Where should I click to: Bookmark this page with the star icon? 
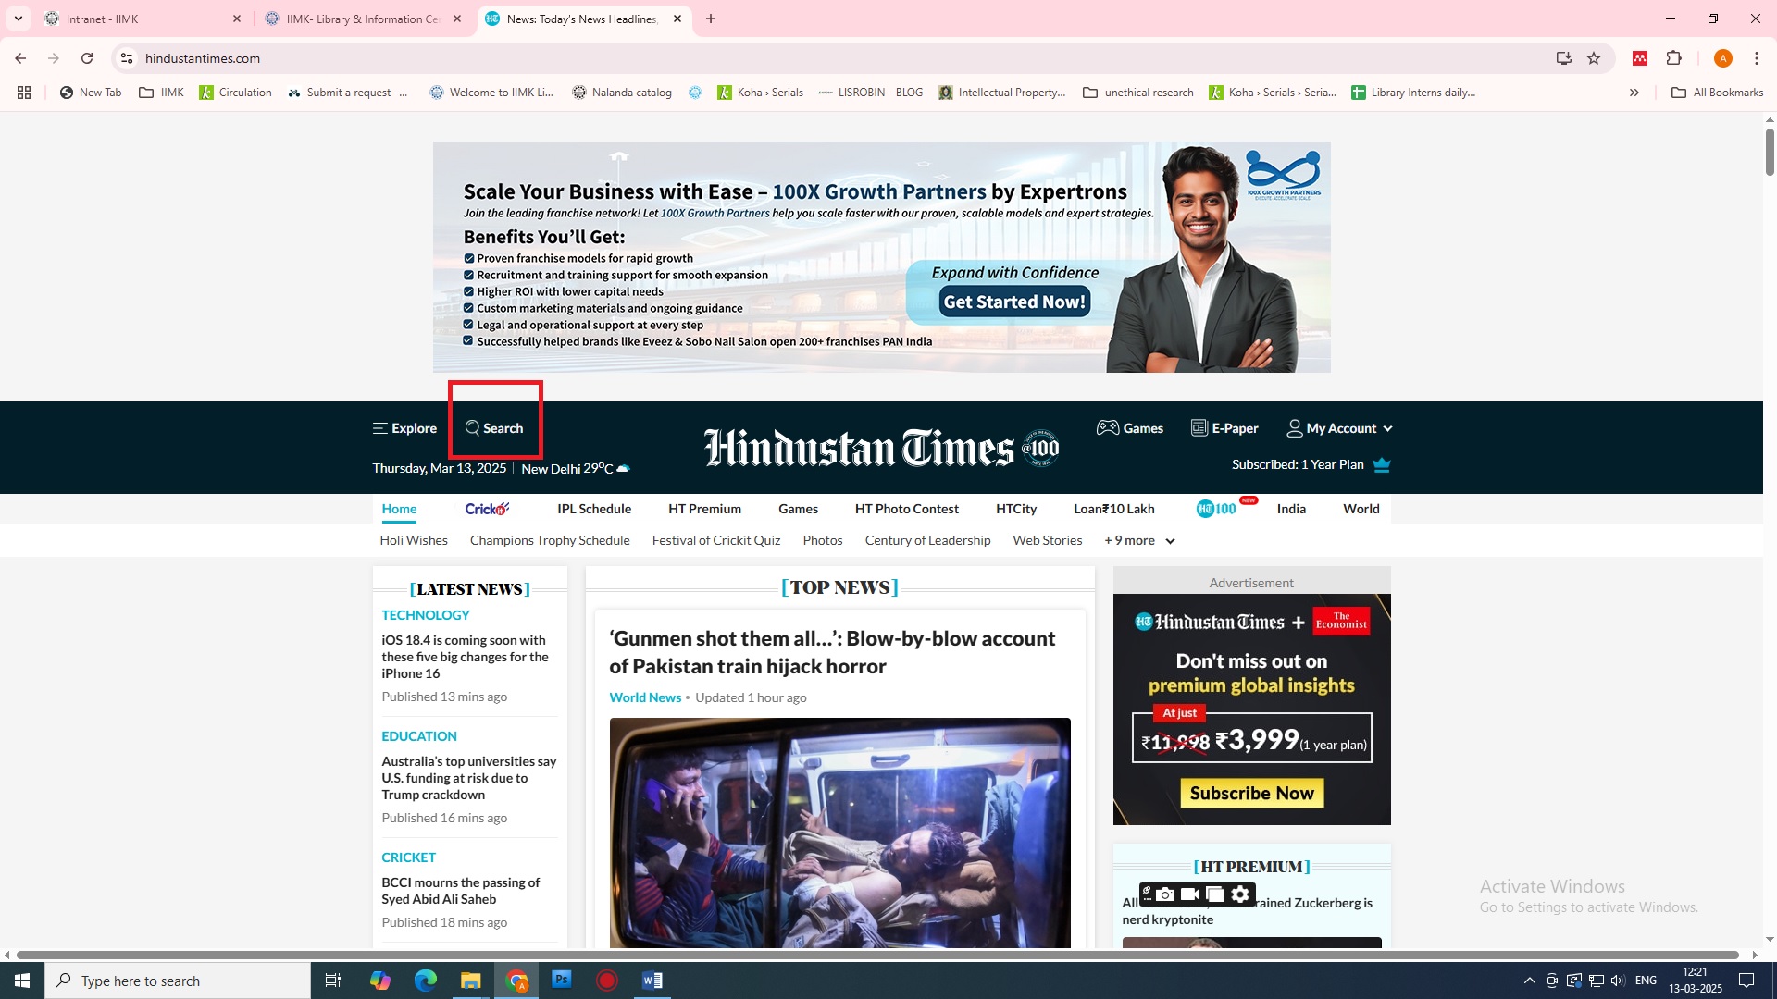pyautogui.click(x=1594, y=58)
